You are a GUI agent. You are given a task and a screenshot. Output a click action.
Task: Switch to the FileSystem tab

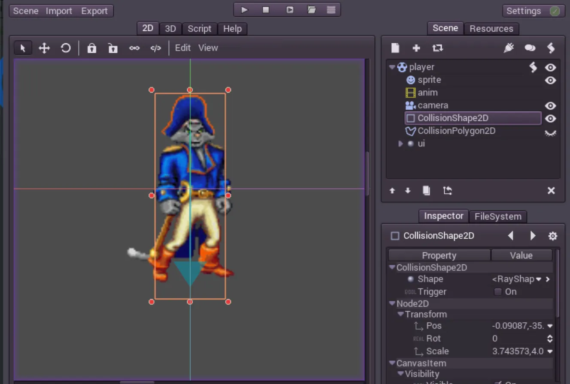click(498, 216)
